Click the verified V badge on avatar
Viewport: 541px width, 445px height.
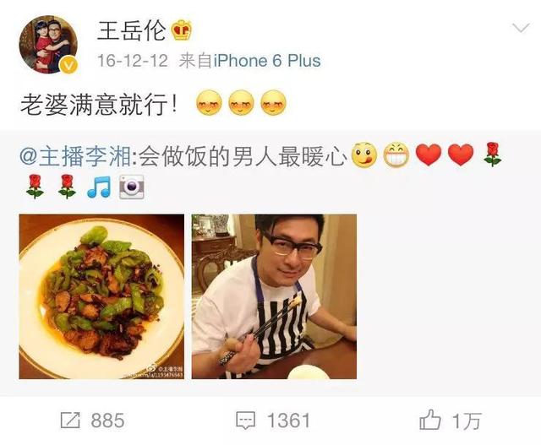coord(69,64)
